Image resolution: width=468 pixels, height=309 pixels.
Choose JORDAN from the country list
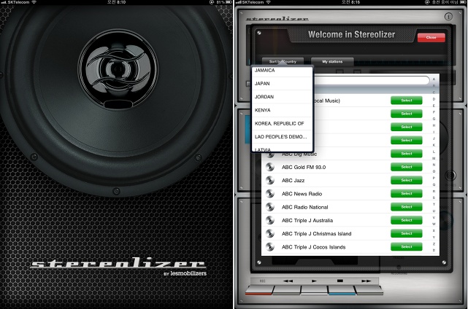click(282, 97)
